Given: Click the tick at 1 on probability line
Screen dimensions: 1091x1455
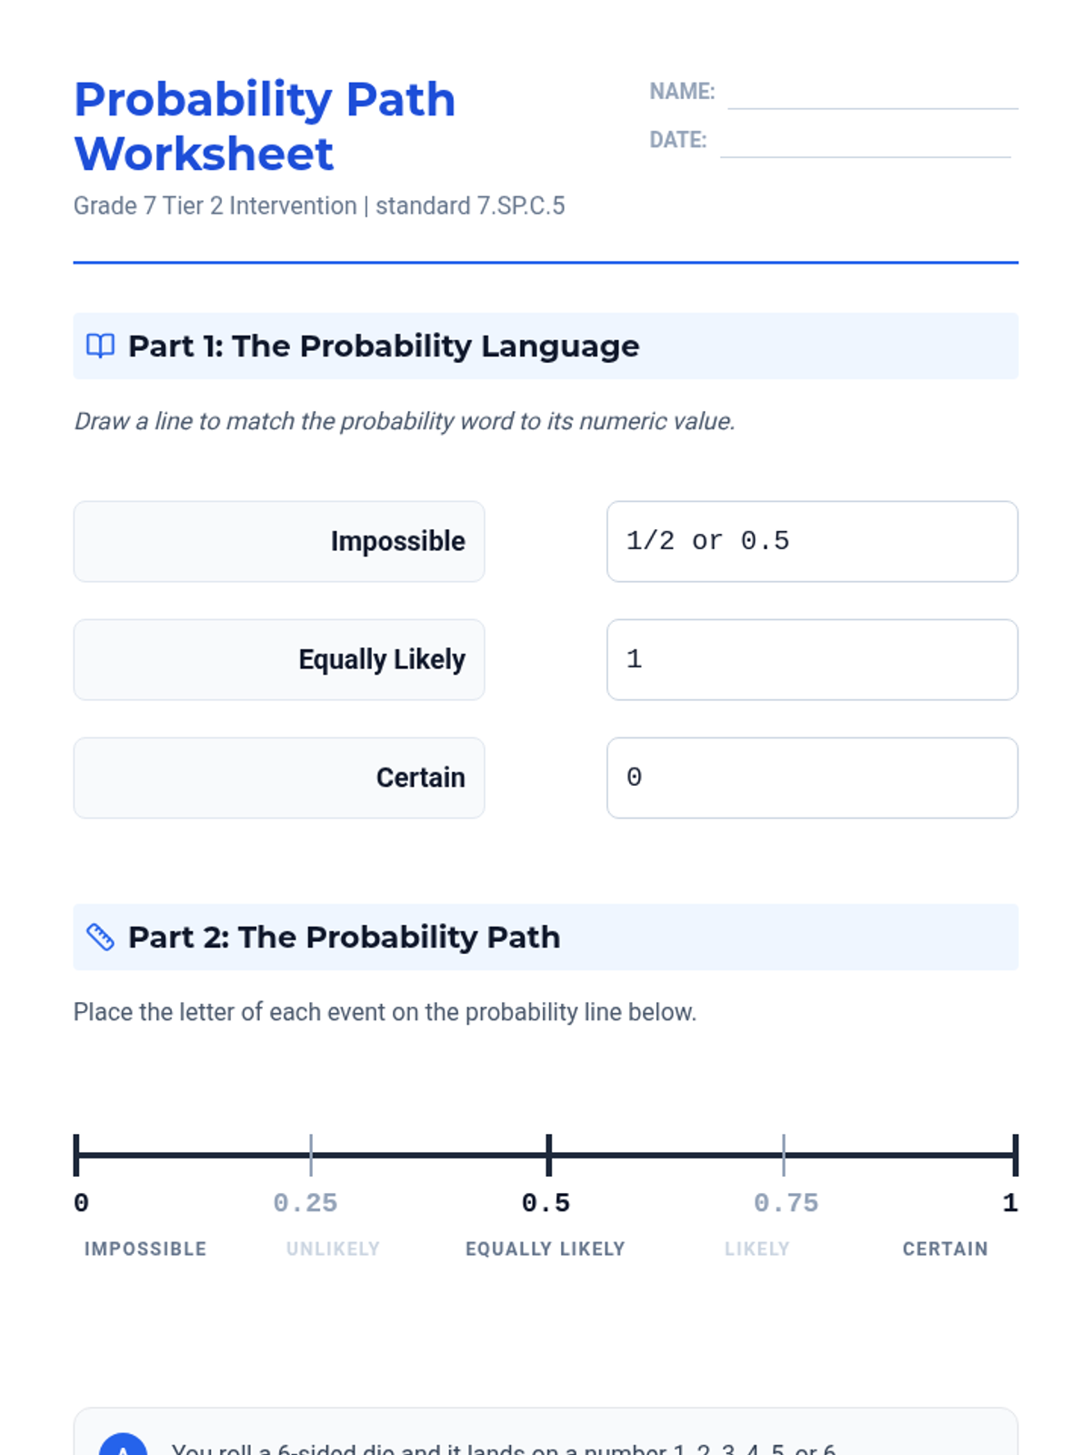Looking at the screenshot, I should 1016,1156.
